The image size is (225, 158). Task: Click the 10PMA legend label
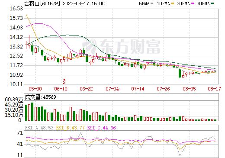pos(164,3)
